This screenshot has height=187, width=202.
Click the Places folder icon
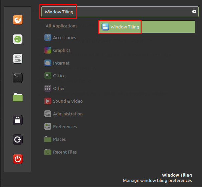coord(48,139)
